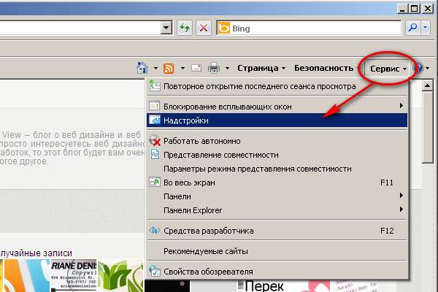Toggle Работать автономно offline mode
The image size is (438, 292).
click(x=202, y=141)
